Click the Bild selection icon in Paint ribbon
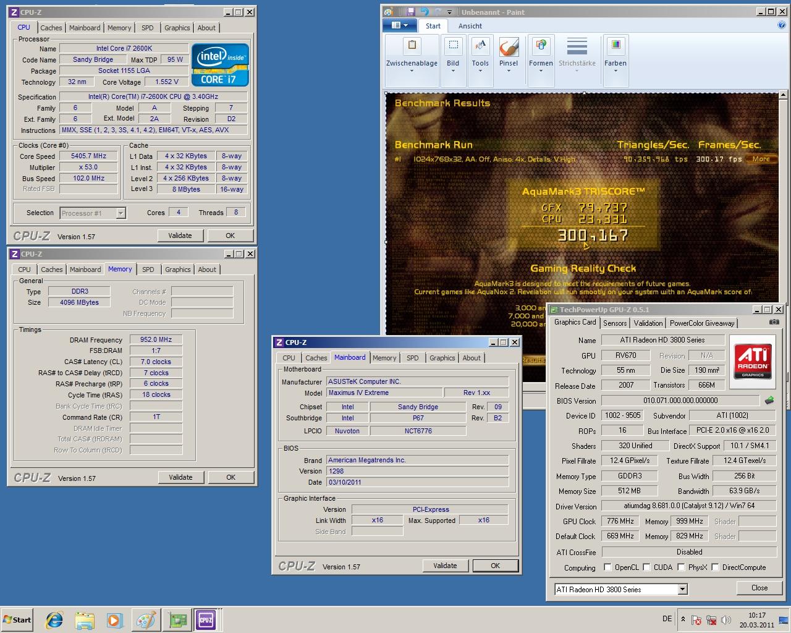The image size is (791, 633). tap(453, 45)
